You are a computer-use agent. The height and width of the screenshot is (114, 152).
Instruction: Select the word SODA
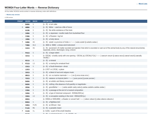[27, 93]
